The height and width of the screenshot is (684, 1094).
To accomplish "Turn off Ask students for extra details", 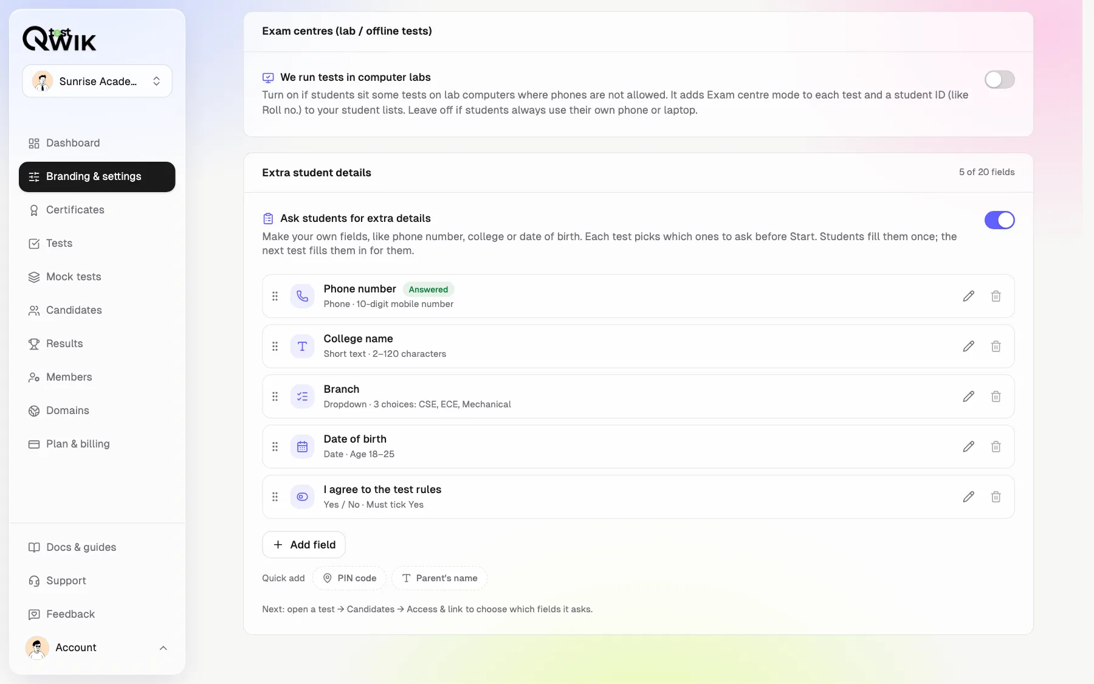I will (x=999, y=220).
